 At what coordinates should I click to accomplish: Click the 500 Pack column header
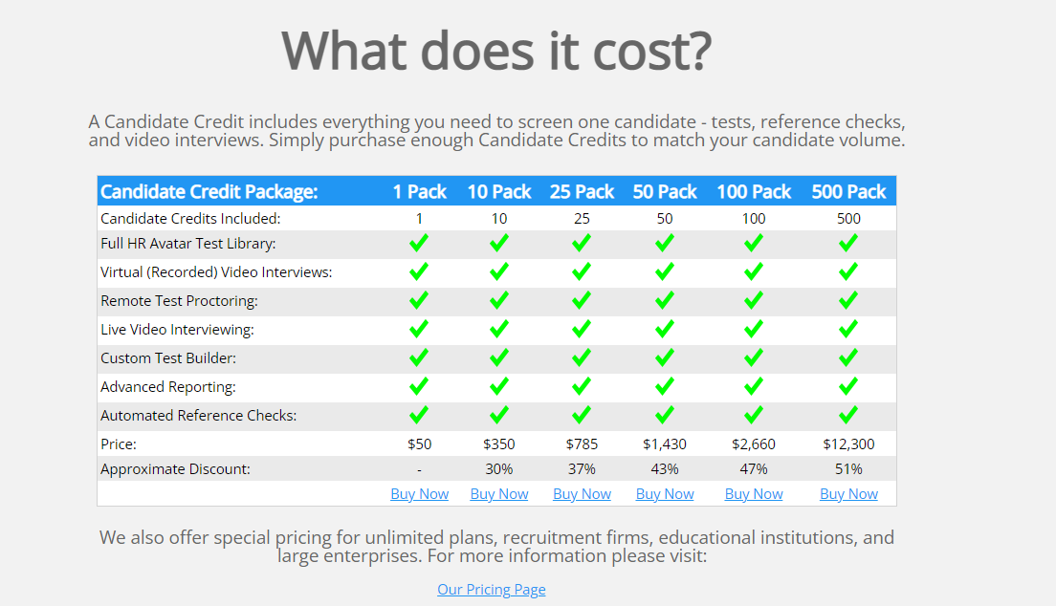pos(848,191)
